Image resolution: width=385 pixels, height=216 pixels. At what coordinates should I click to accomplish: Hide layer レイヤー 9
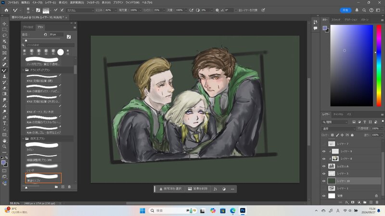[x=323, y=151]
